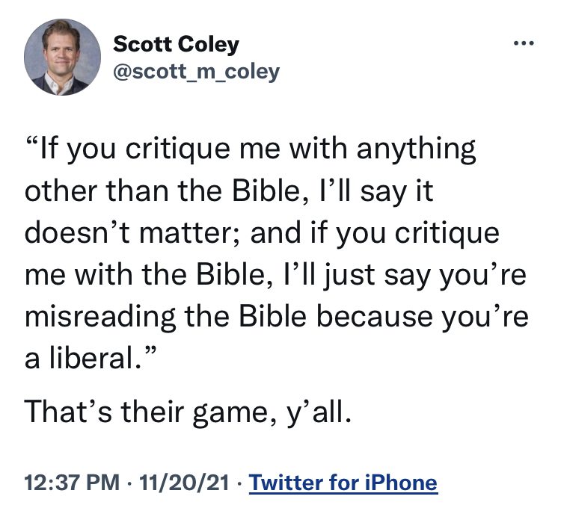Follow the Twitter for iPhone link

click(x=343, y=483)
